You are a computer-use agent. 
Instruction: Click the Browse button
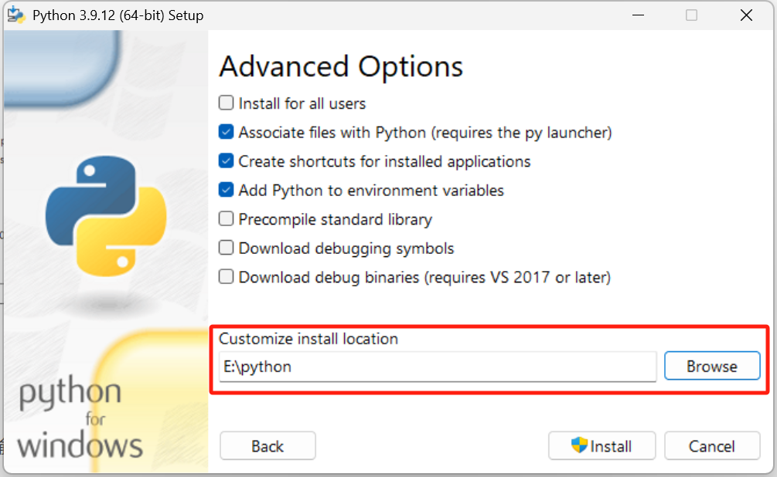711,366
